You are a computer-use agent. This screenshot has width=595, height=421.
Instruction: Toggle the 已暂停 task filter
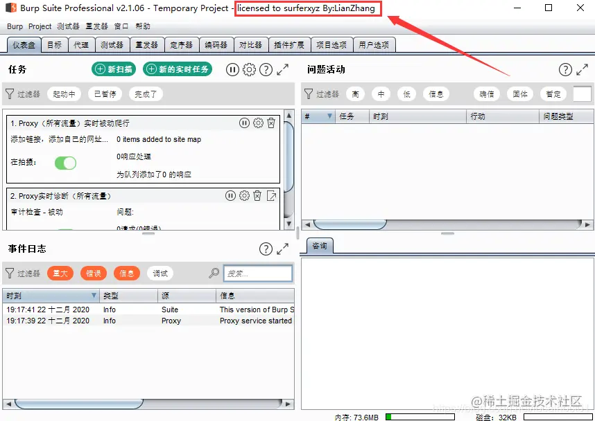(105, 94)
